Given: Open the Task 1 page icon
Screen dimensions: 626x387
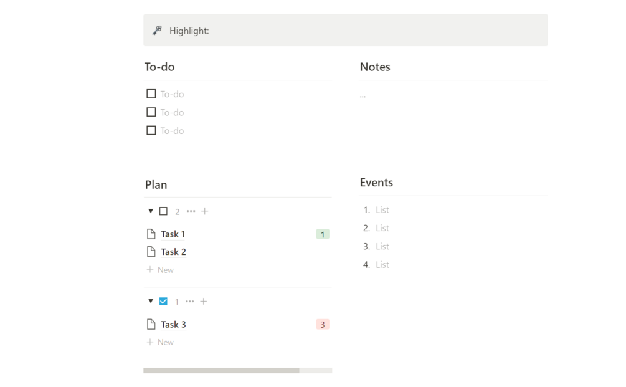Looking at the screenshot, I should click(x=151, y=234).
